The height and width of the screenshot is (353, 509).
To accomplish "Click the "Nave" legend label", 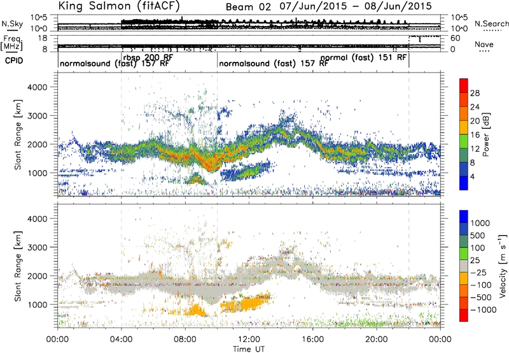I will tap(484, 45).
